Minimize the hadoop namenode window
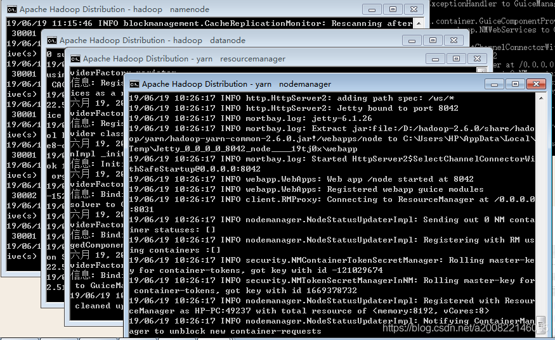Viewport: 555px width, 340px height. pos(372,9)
